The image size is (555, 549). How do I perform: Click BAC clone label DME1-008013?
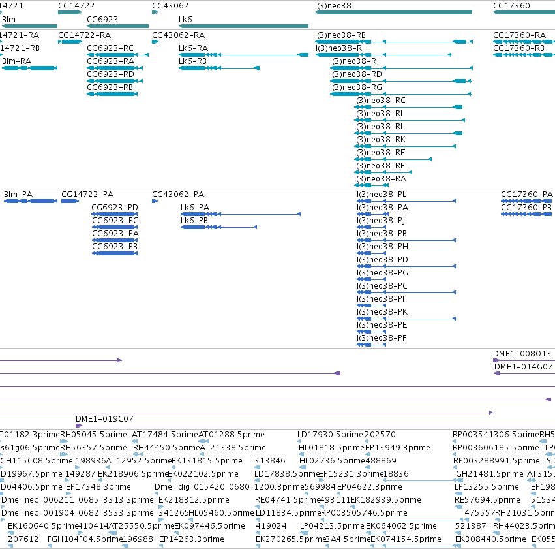coord(522,354)
